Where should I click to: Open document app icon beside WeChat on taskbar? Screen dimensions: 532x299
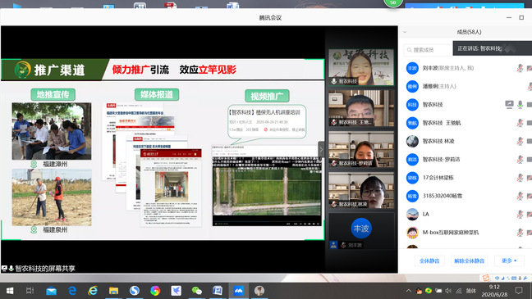click(x=218, y=291)
